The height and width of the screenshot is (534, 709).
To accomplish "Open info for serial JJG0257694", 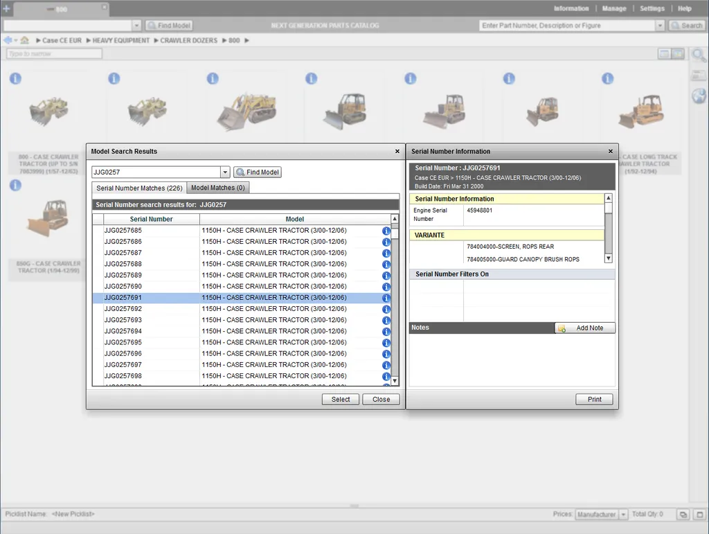I will pyautogui.click(x=386, y=332).
